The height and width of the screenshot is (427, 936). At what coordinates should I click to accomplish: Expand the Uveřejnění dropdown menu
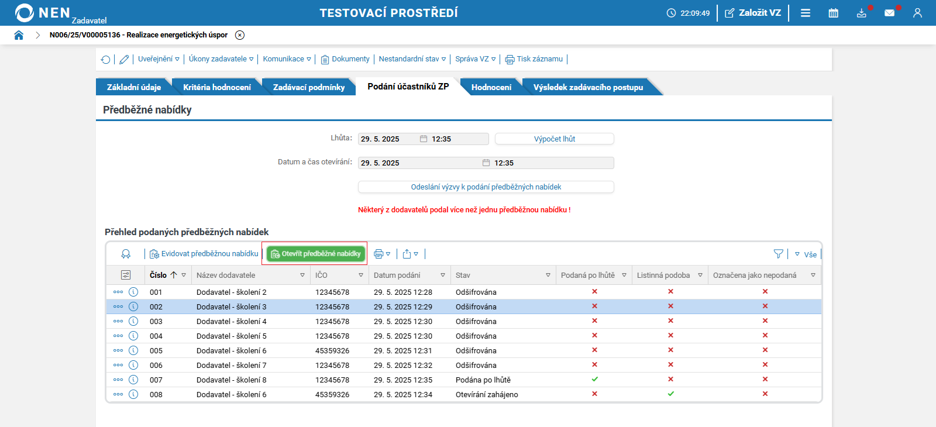click(x=159, y=59)
